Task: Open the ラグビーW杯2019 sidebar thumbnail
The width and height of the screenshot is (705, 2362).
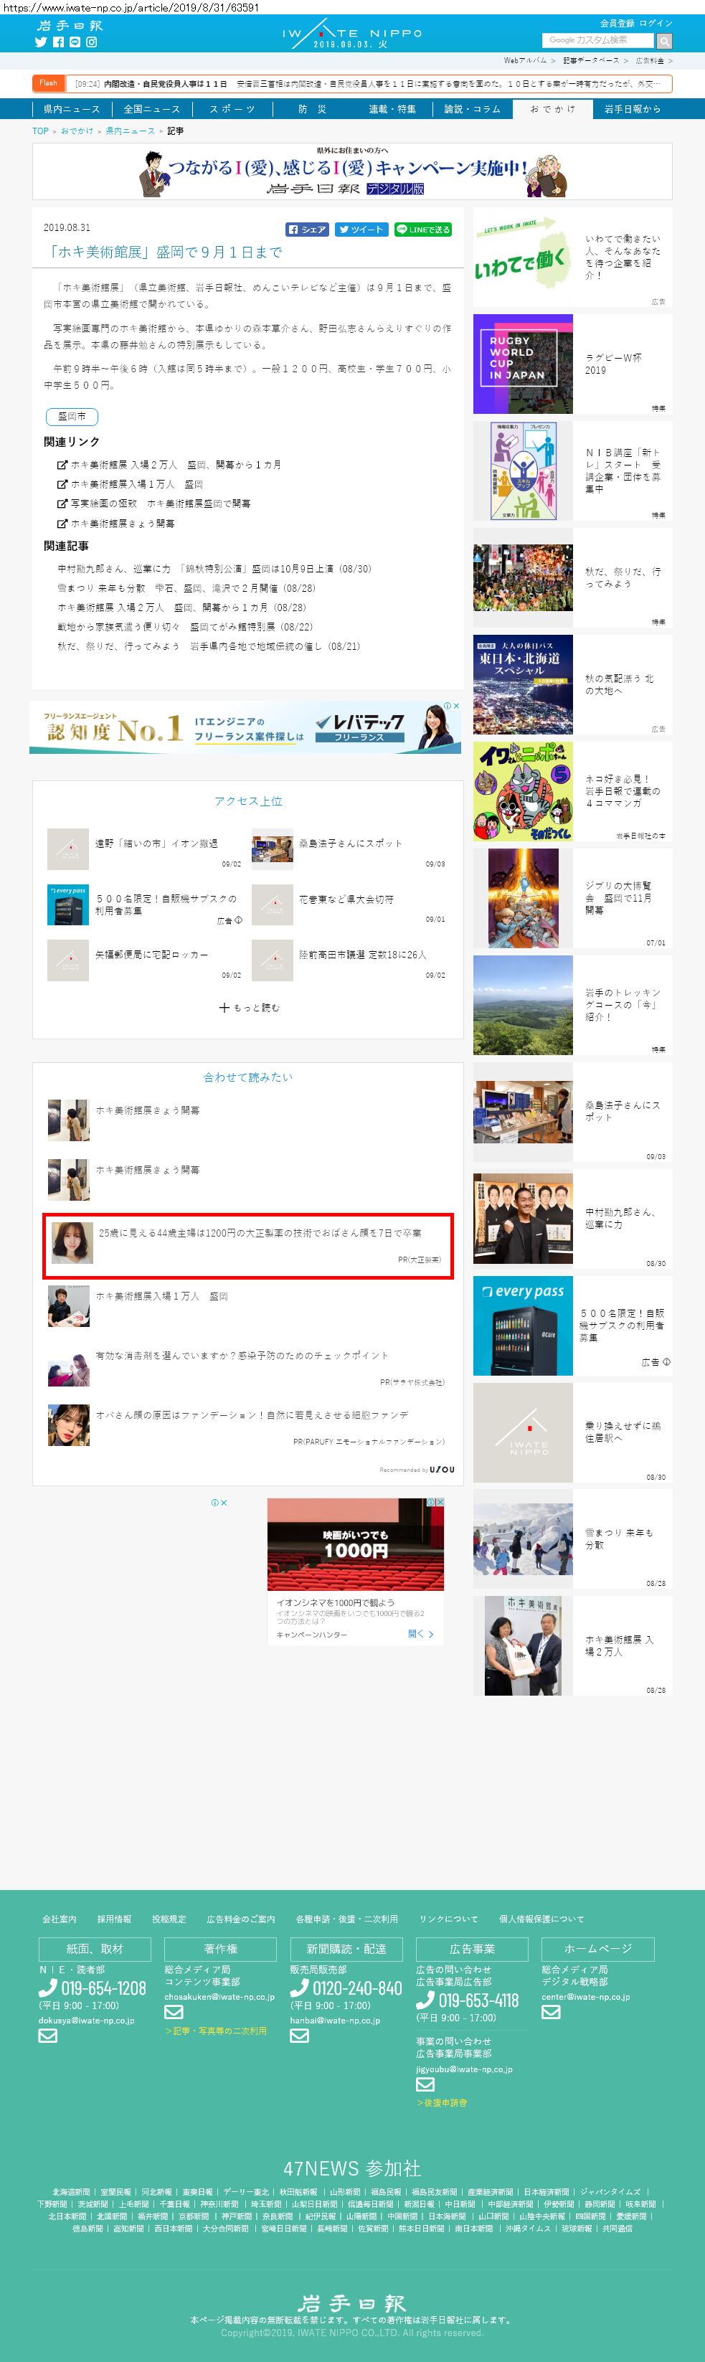Action: [523, 364]
